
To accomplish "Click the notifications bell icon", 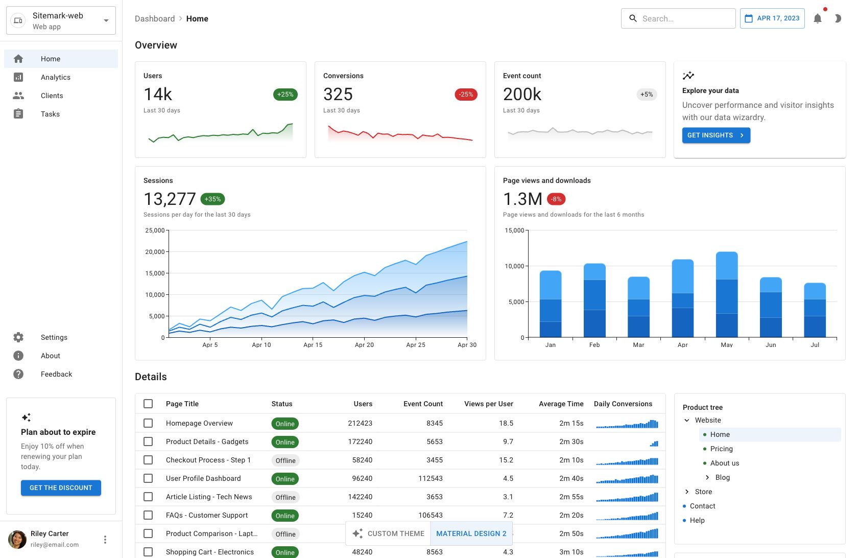I will pyautogui.click(x=817, y=18).
